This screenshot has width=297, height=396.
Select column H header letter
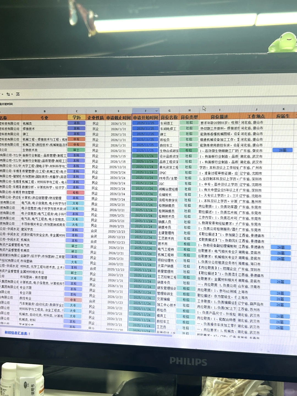click(189, 110)
